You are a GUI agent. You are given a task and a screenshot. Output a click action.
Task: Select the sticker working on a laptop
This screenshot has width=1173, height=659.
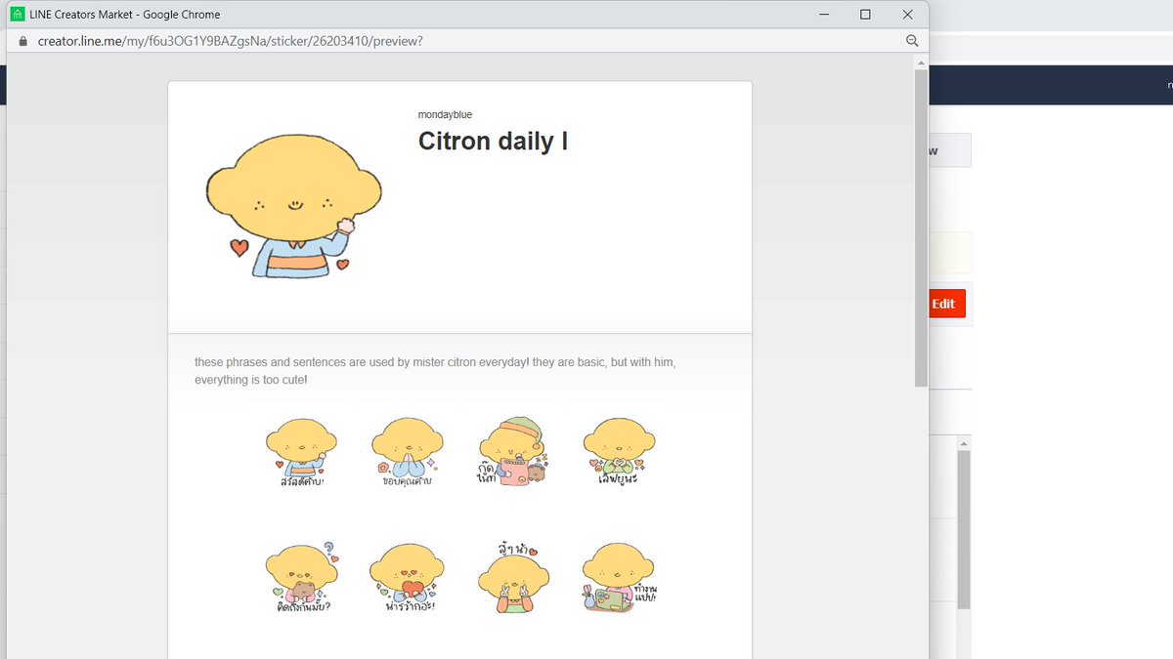(x=619, y=577)
